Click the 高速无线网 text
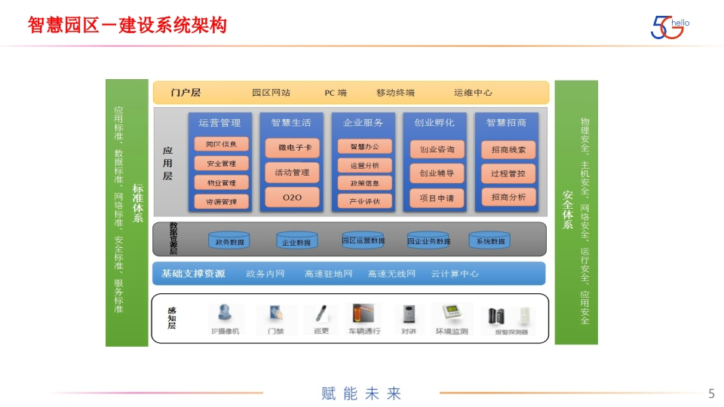Image resolution: width=724 pixels, height=407 pixels. 391,274
